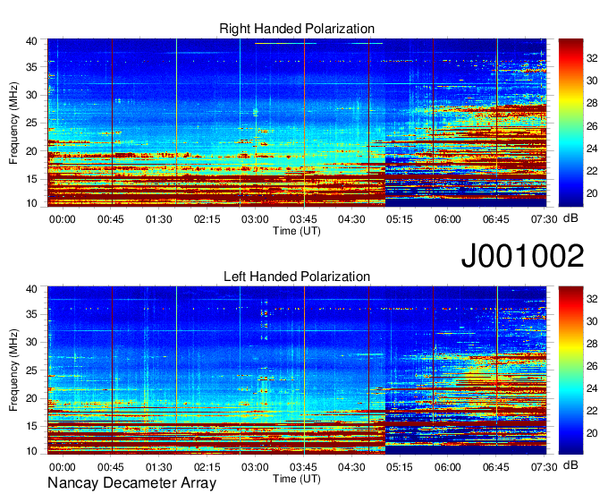
Task: Click the 30 dB colorbar label of the left-handed plot
Action: tap(592, 321)
